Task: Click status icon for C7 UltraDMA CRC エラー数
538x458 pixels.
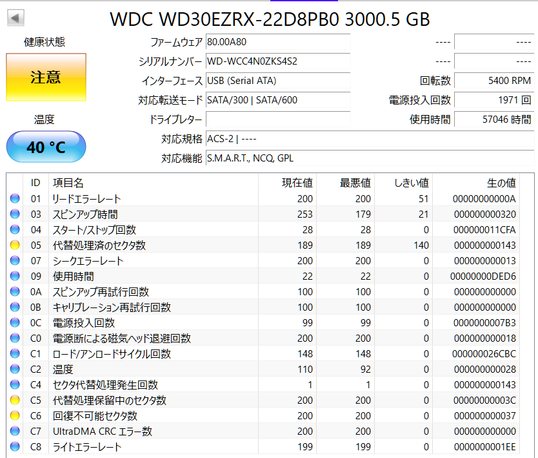Action: click(15, 431)
